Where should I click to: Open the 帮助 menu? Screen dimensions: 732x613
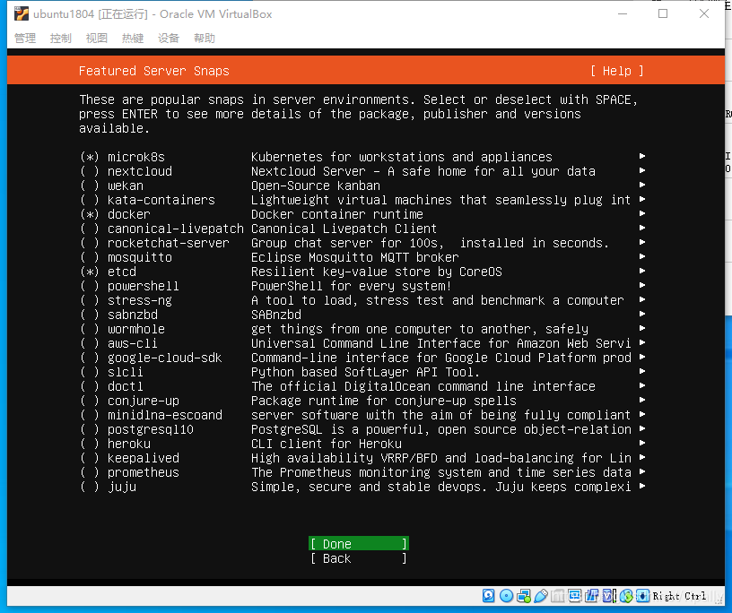205,39
